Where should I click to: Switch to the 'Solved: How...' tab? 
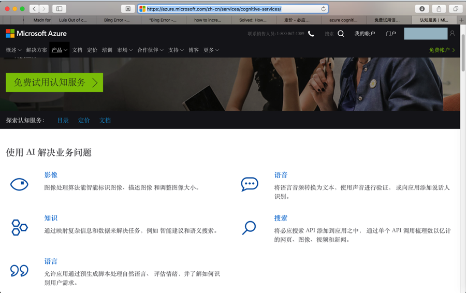click(253, 20)
